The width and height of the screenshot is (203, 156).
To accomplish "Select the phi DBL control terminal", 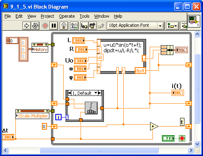I will point(80,77).
